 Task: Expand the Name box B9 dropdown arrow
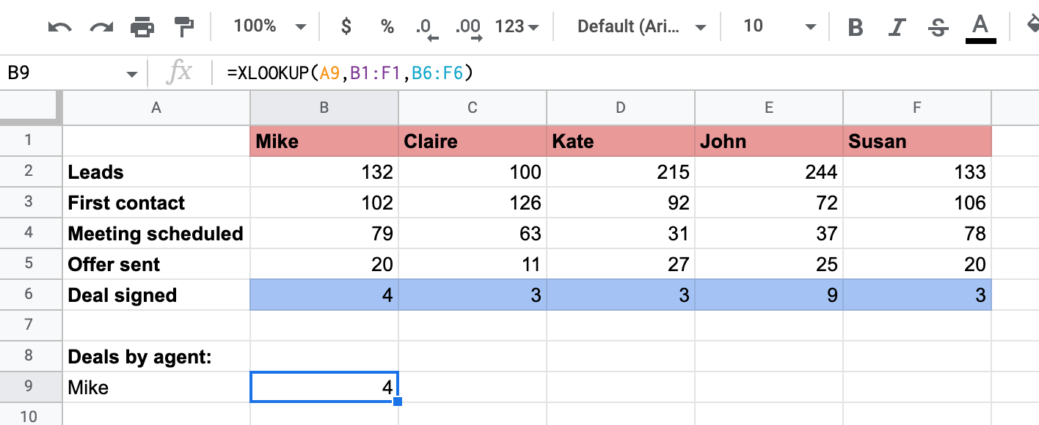coord(132,74)
